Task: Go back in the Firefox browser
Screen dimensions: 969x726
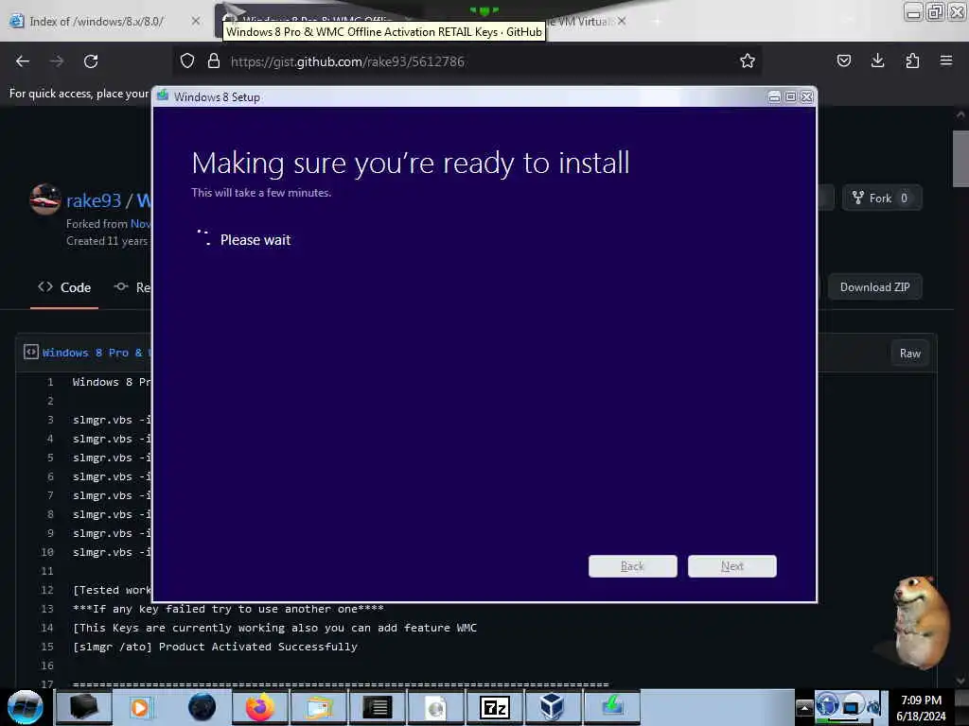Action: [x=23, y=61]
